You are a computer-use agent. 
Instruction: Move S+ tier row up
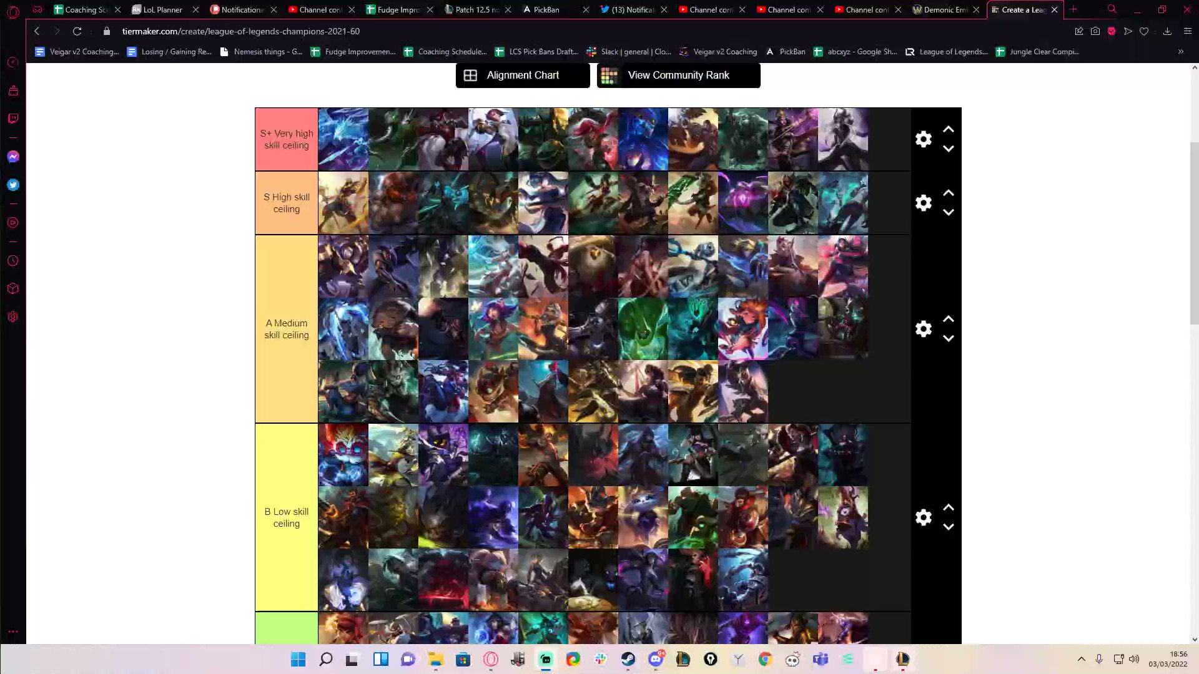tap(949, 129)
